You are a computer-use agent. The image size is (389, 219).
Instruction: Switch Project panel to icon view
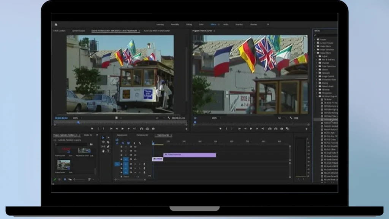[65, 179]
